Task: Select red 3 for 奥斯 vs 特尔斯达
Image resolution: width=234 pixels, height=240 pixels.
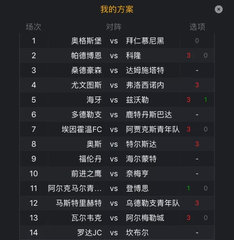Action: click(x=197, y=144)
